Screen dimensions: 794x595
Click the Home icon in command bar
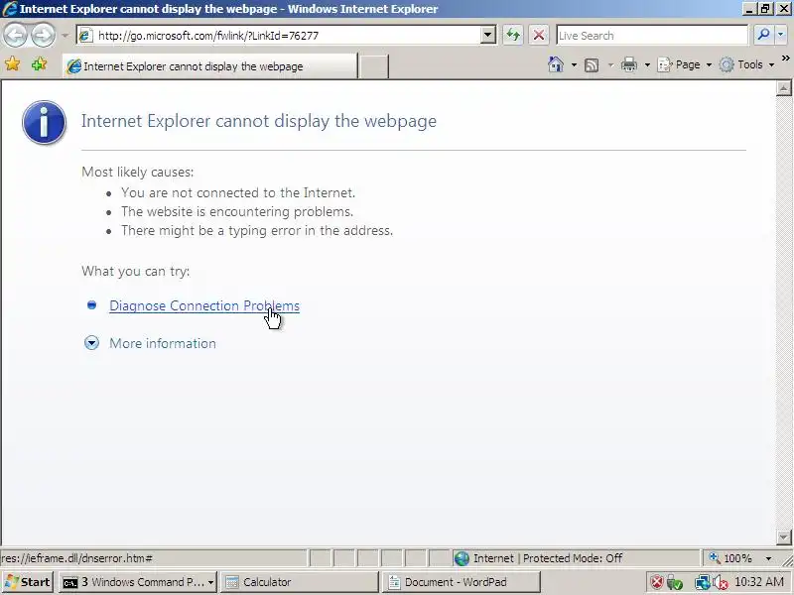pos(556,64)
